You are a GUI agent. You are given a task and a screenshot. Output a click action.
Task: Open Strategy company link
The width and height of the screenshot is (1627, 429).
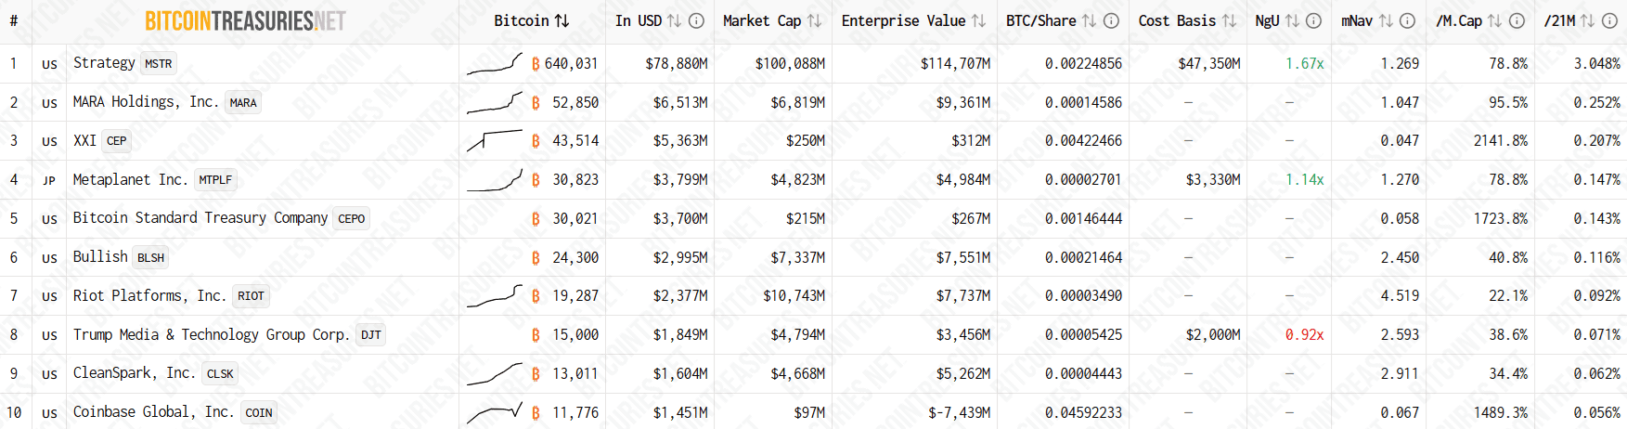[x=104, y=63]
